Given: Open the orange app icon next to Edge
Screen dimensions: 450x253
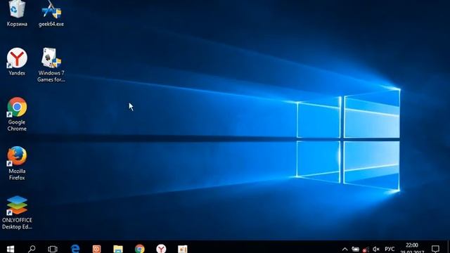Looking at the screenshot, I should 97,248.
